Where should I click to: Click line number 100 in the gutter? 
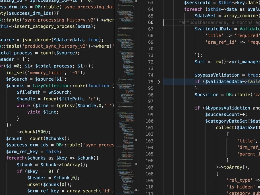click(x=149, y=121)
